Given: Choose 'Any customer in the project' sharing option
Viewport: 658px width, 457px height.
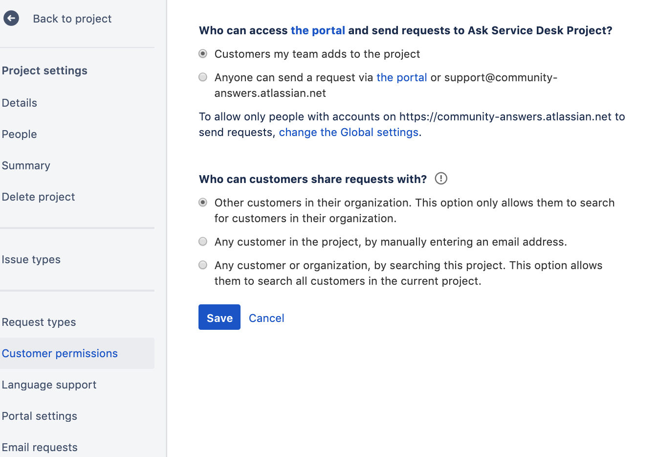Looking at the screenshot, I should (203, 241).
